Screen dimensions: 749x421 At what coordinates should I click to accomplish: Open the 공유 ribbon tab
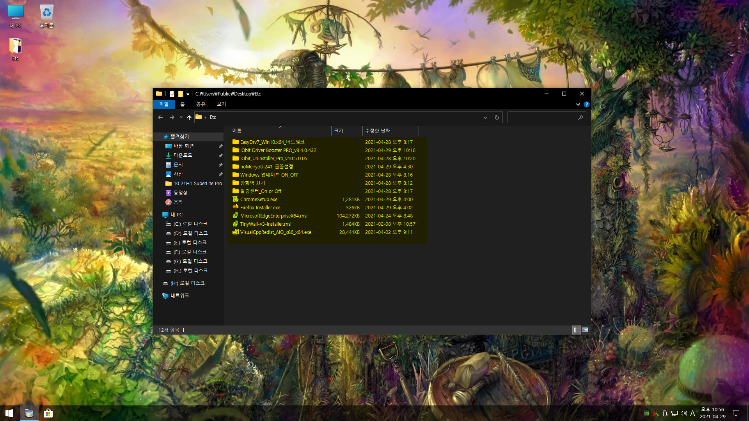(x=201, y=104)
